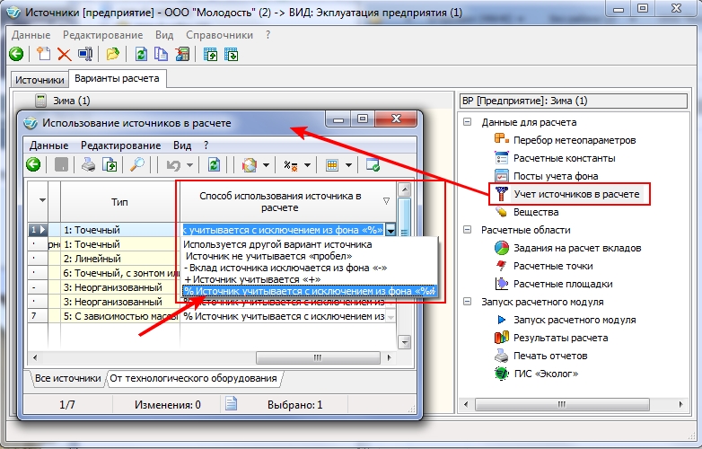
Task: Expand the undo dropdown arrow in the dialog toolbar
Action: click(190, 165)
